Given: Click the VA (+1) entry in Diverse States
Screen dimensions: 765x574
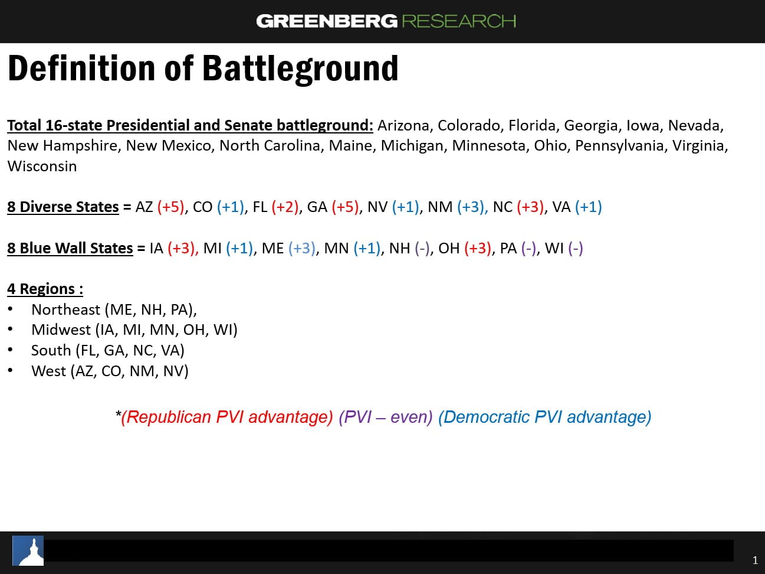Looking at the screenshot, I should click(x=577, y=207).
